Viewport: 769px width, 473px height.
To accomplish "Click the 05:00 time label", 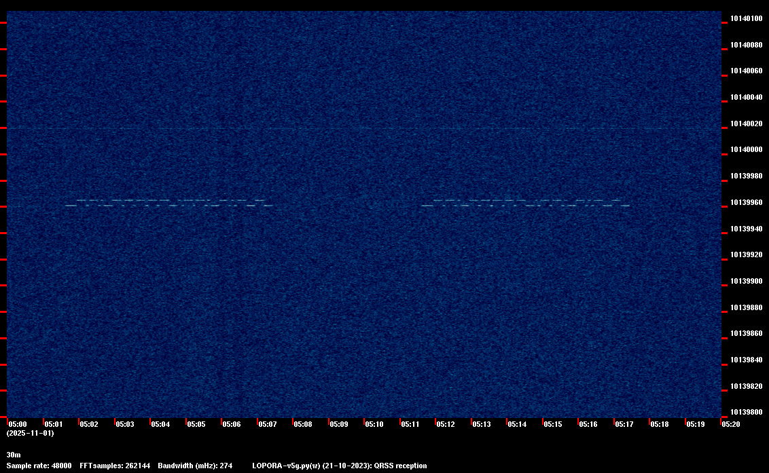I will click(18, 424).
